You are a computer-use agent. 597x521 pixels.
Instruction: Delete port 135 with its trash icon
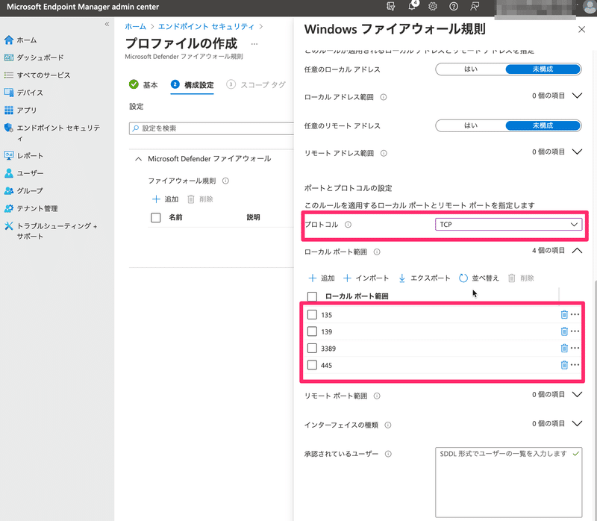click(x=564, y=314)
